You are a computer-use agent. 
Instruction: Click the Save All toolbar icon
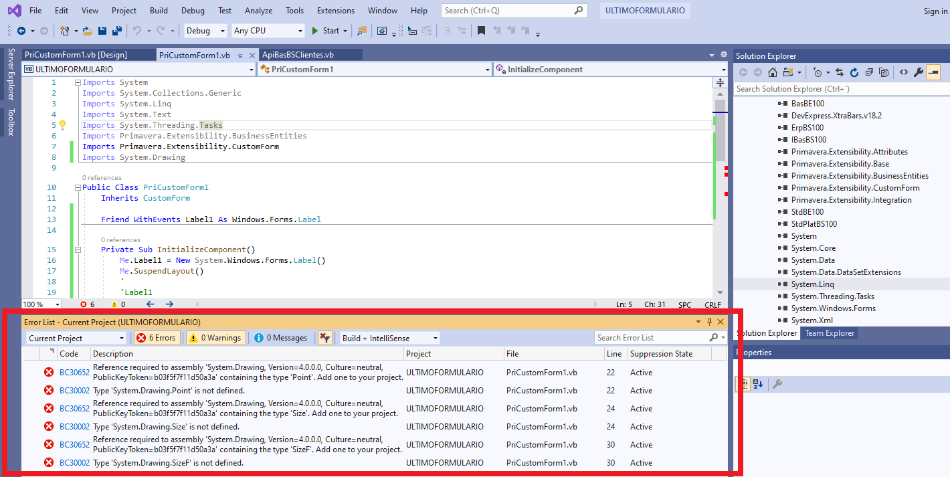coord(116,31)
